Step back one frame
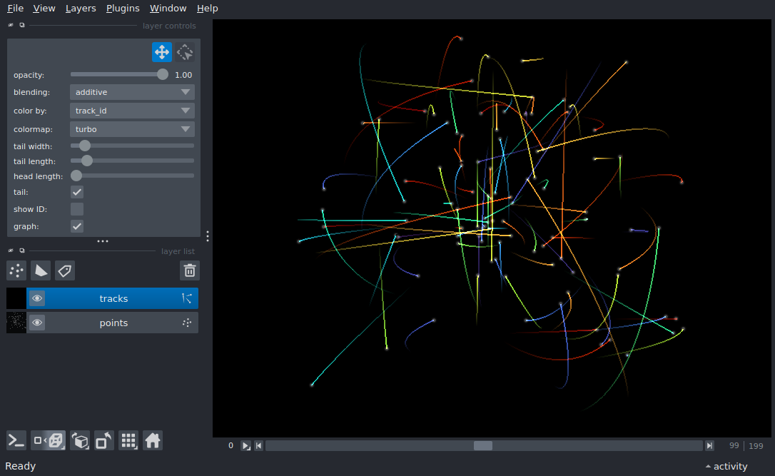 tap(258, 446)
